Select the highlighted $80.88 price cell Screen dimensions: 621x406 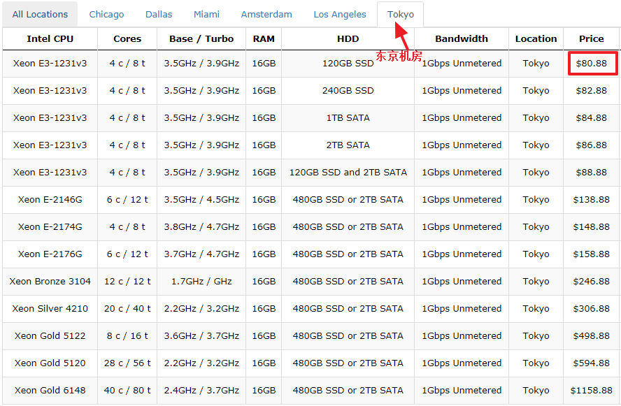tap(591, 64)
